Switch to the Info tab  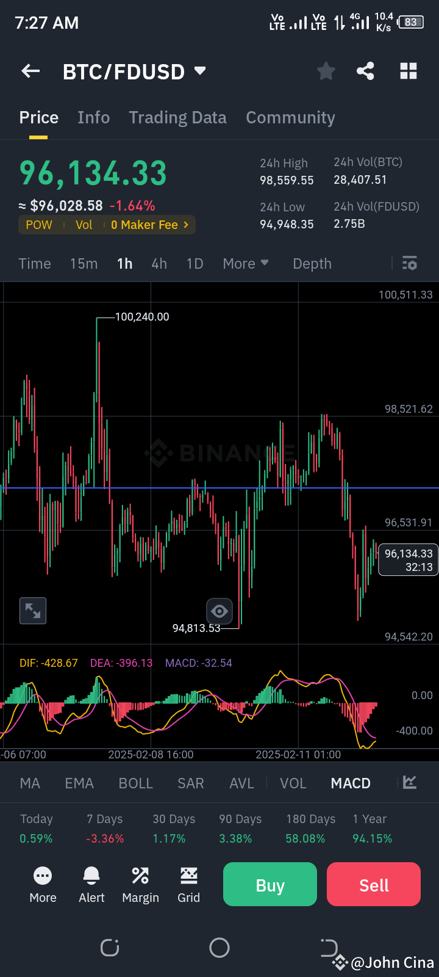tap(94, 117)
